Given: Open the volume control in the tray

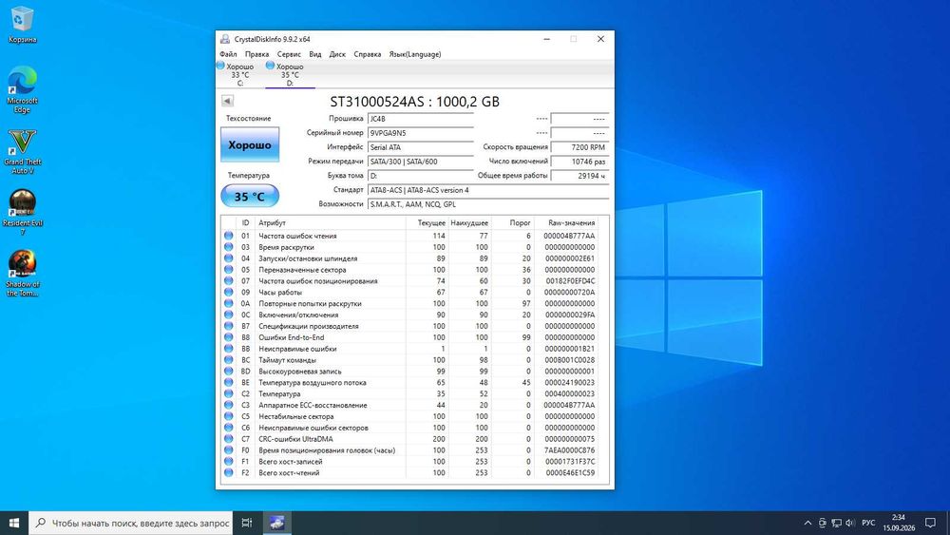Looking at the screenshot, I should tap(850, 523).
